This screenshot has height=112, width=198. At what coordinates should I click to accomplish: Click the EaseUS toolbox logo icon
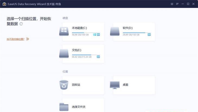coord(4,4)
